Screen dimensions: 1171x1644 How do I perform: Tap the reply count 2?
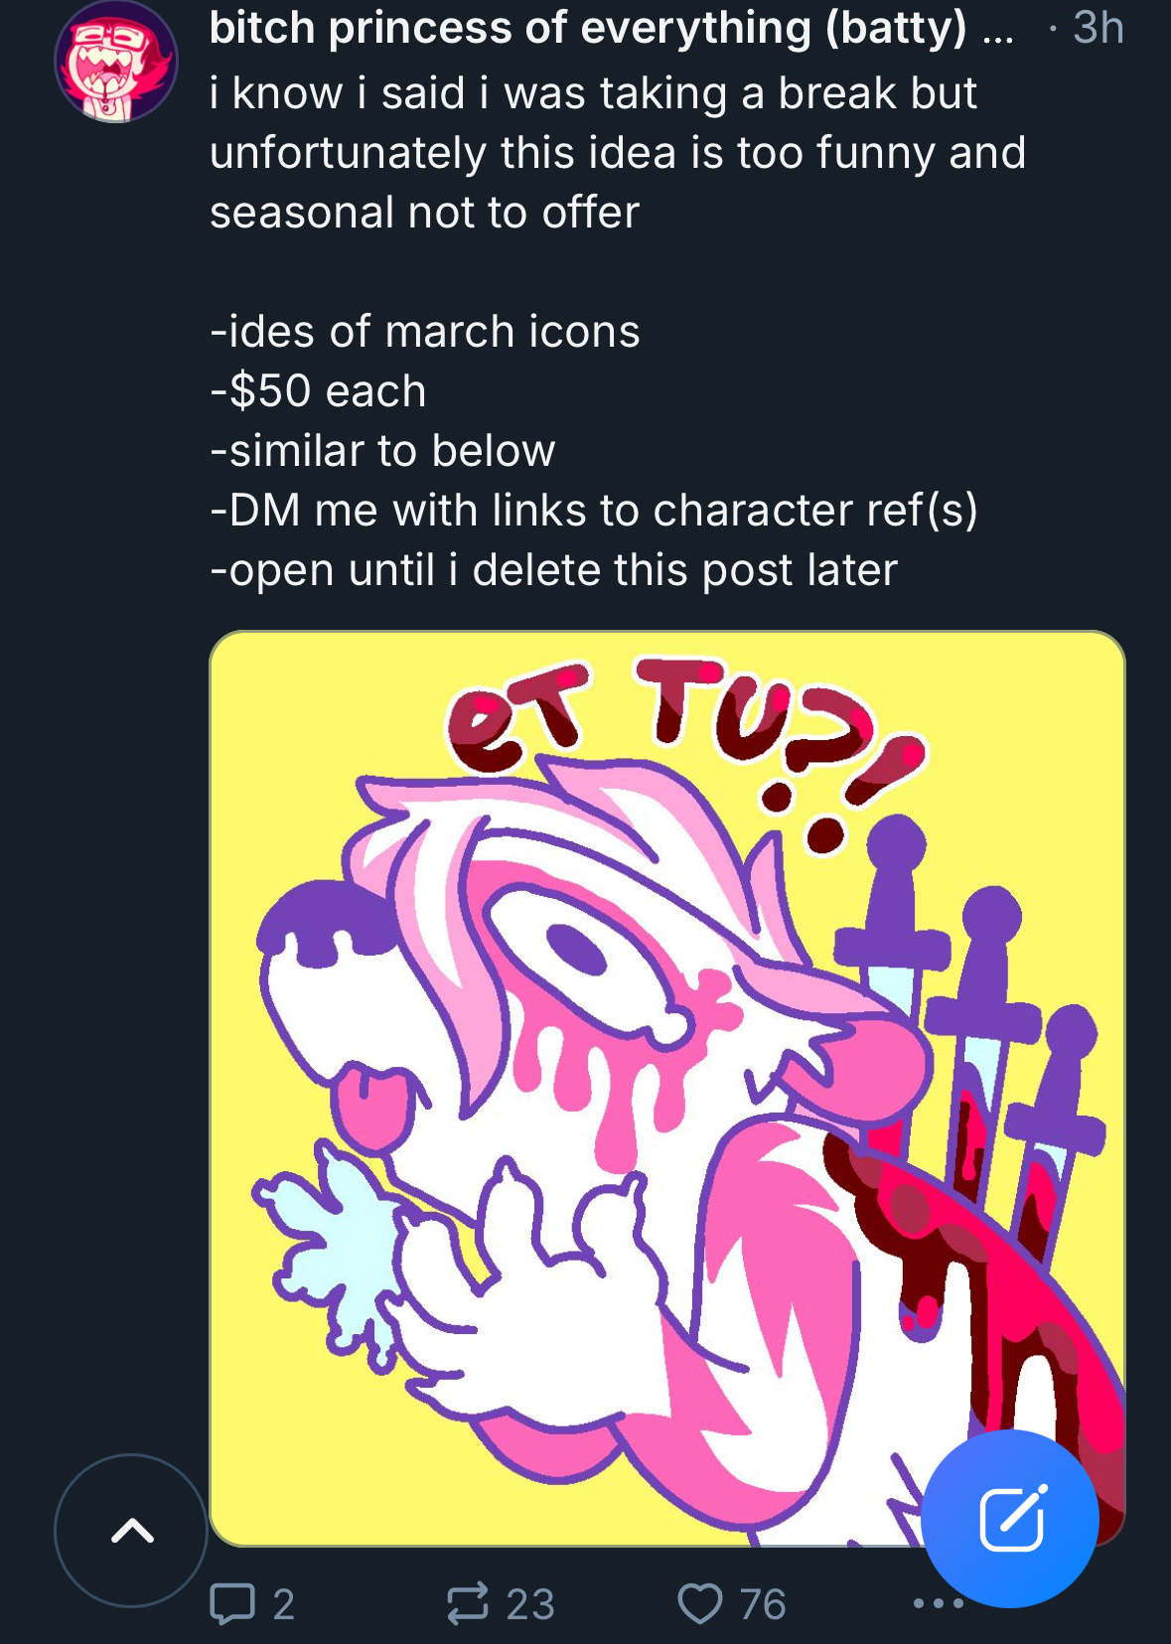[x=284, y=1604]
